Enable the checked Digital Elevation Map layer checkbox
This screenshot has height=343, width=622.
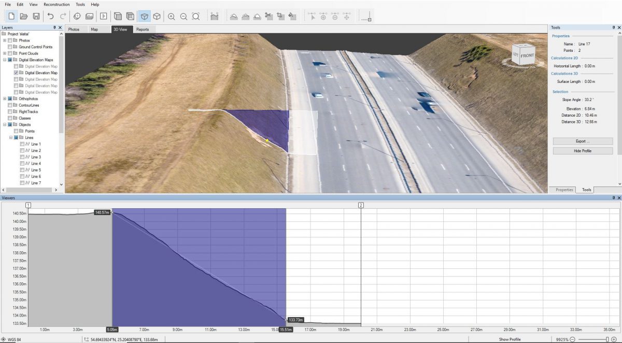[x=16, y=73]
